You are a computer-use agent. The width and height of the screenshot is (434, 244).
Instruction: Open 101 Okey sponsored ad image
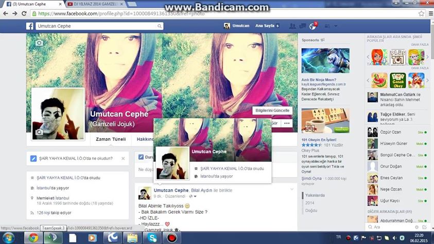(325, 121)
